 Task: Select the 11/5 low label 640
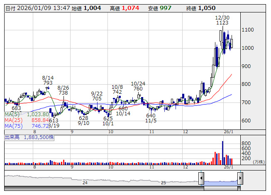pos(151,115)
